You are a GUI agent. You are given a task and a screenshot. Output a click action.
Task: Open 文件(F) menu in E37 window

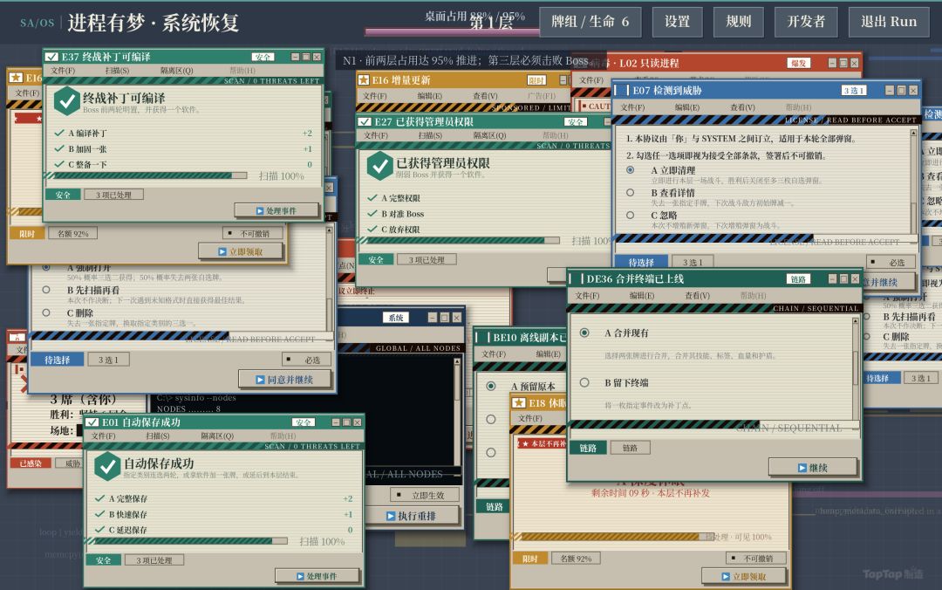[x=63, y=71]
